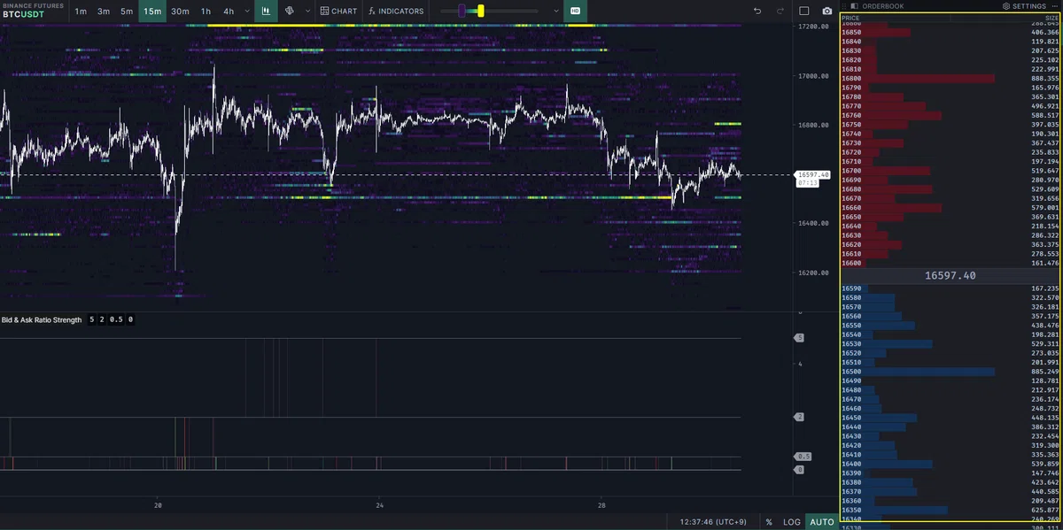The height and width of the screenshot is (530, 1063).
Task: Undo the last chart action
Action: pyautogui.click(x=757, y=11)
